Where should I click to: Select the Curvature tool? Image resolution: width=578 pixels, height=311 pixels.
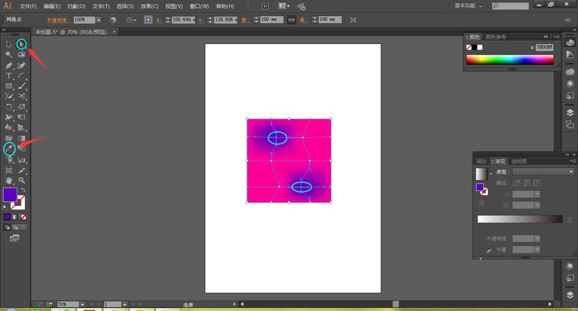(x=21, y=66)
